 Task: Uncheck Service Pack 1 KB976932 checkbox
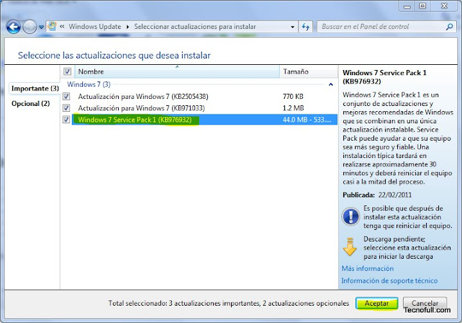pos(66,119)
